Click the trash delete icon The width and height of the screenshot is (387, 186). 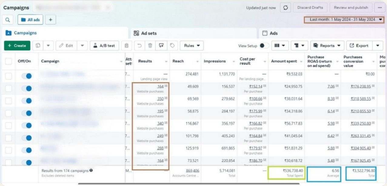pos(150,46)
